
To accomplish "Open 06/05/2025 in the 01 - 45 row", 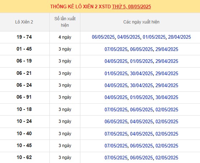I will tap(141, 49).
